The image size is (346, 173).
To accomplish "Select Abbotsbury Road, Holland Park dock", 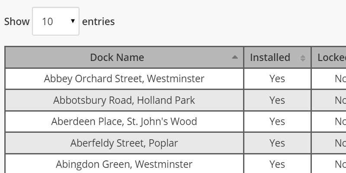I will coord(124,100).
